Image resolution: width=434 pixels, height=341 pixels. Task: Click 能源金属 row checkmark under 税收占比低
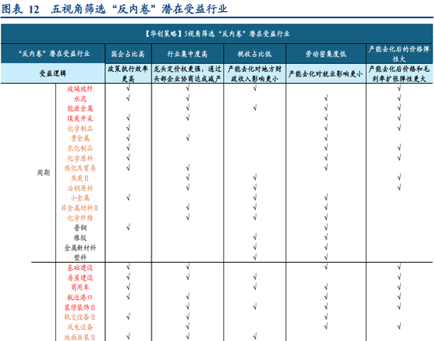(x=255, y=107)
